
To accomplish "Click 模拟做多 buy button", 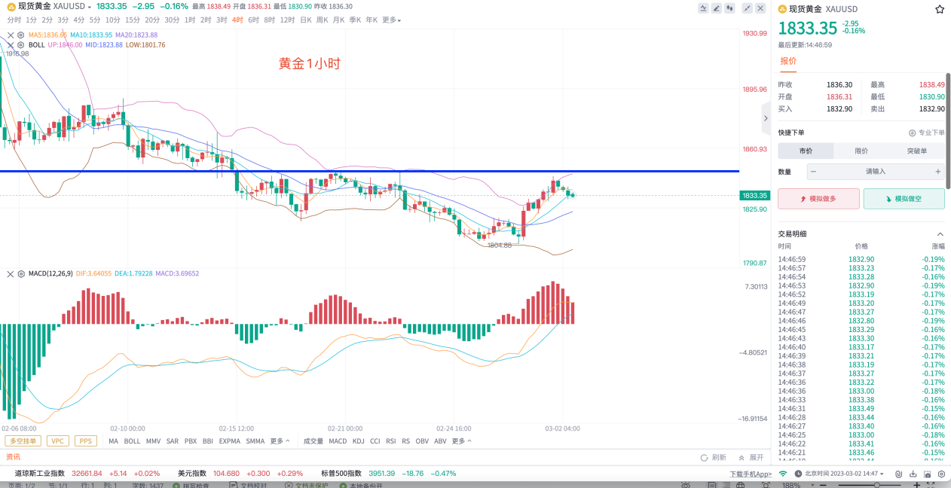I will click(818, 199).
